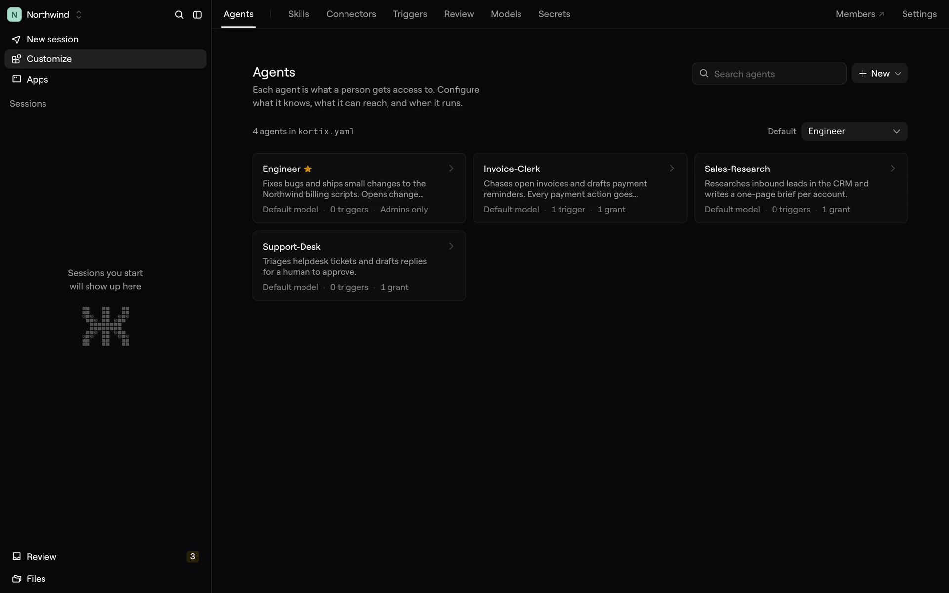Open Settings in the top bar
This screenshot has height=593, width=949.
click(x=919, y=14)
